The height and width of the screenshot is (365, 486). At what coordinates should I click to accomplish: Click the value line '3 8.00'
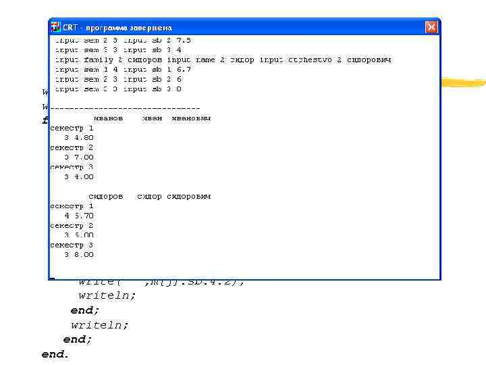tap(79, 255)
